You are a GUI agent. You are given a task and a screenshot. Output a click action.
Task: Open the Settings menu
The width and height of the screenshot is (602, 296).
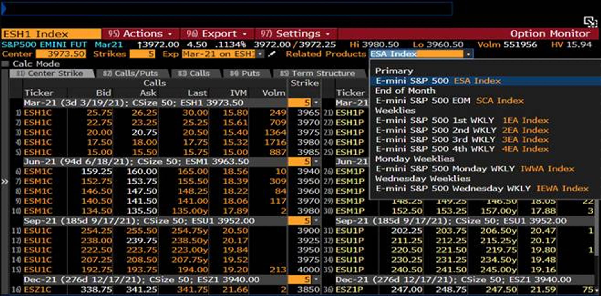click(295, 34)
